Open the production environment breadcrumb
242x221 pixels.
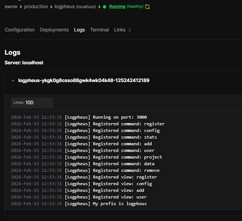(x=36, y=7)
